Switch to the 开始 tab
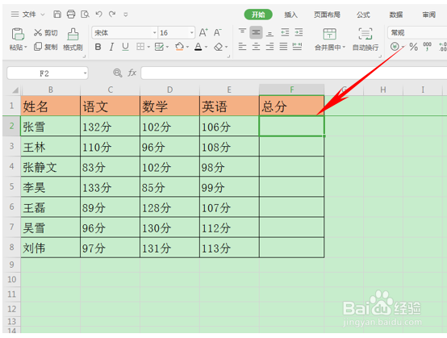The height and width of the screenshot is (338, 447). [x=258, y=15]
